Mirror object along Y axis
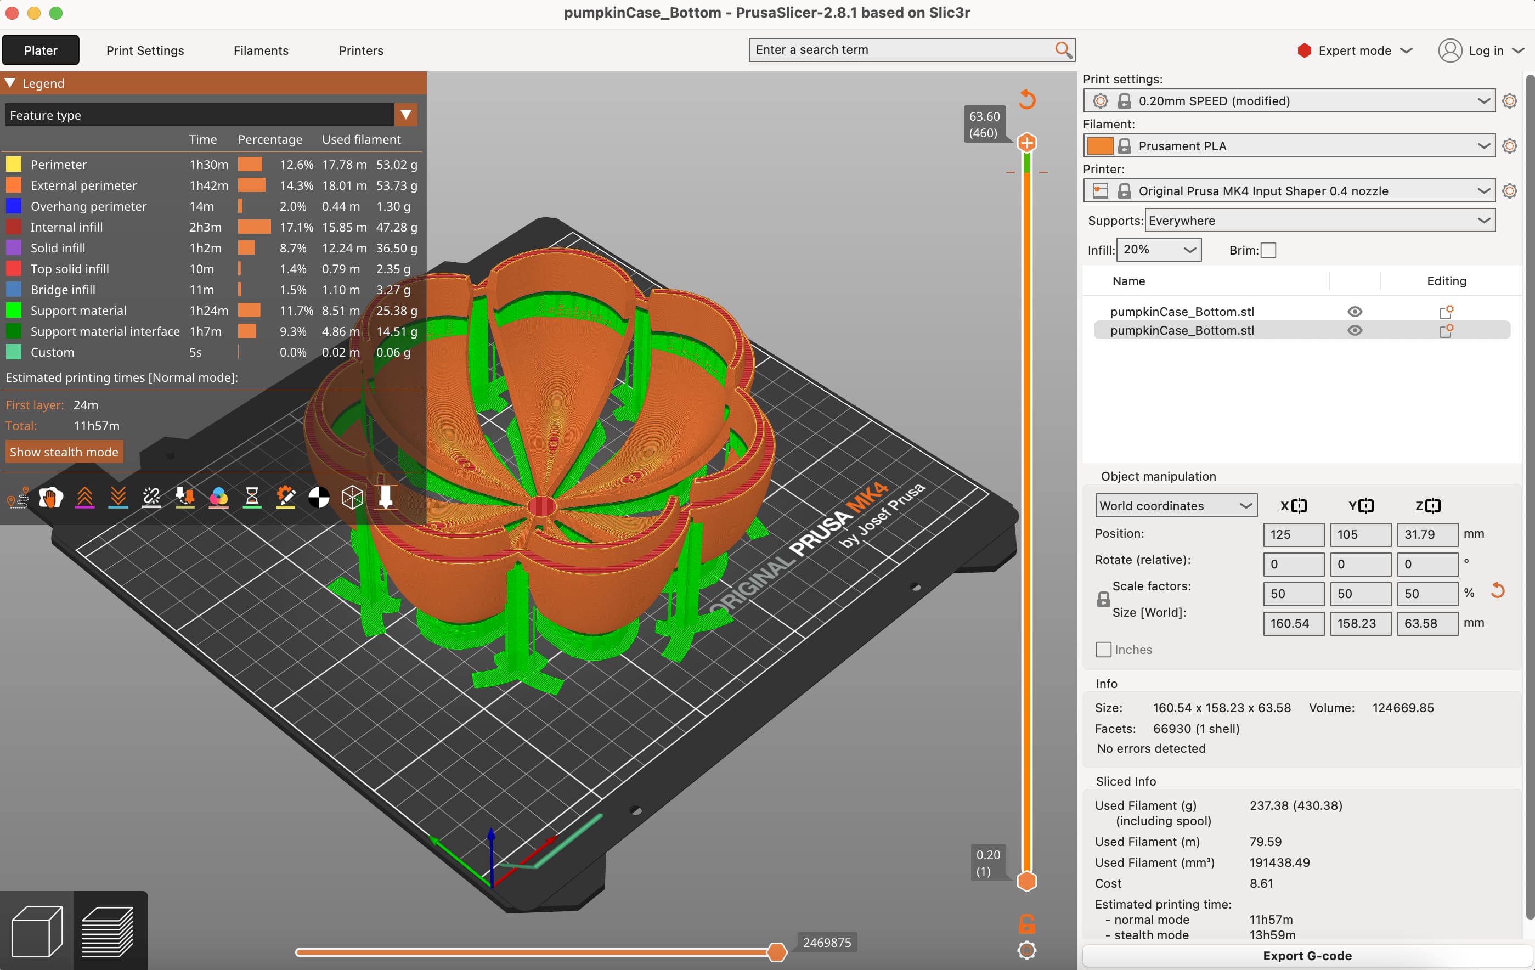 (1366, 505)
